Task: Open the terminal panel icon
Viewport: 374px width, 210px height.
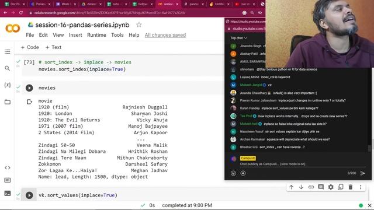Action: [x=8, y=193]
